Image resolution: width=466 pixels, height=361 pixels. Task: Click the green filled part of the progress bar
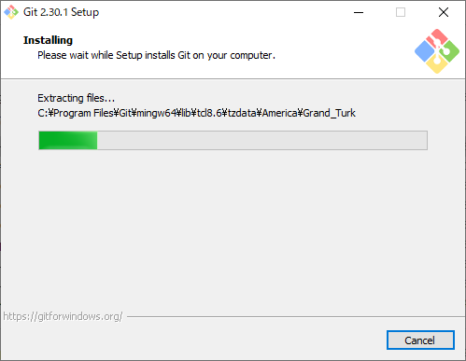click(x=68, y=140)
